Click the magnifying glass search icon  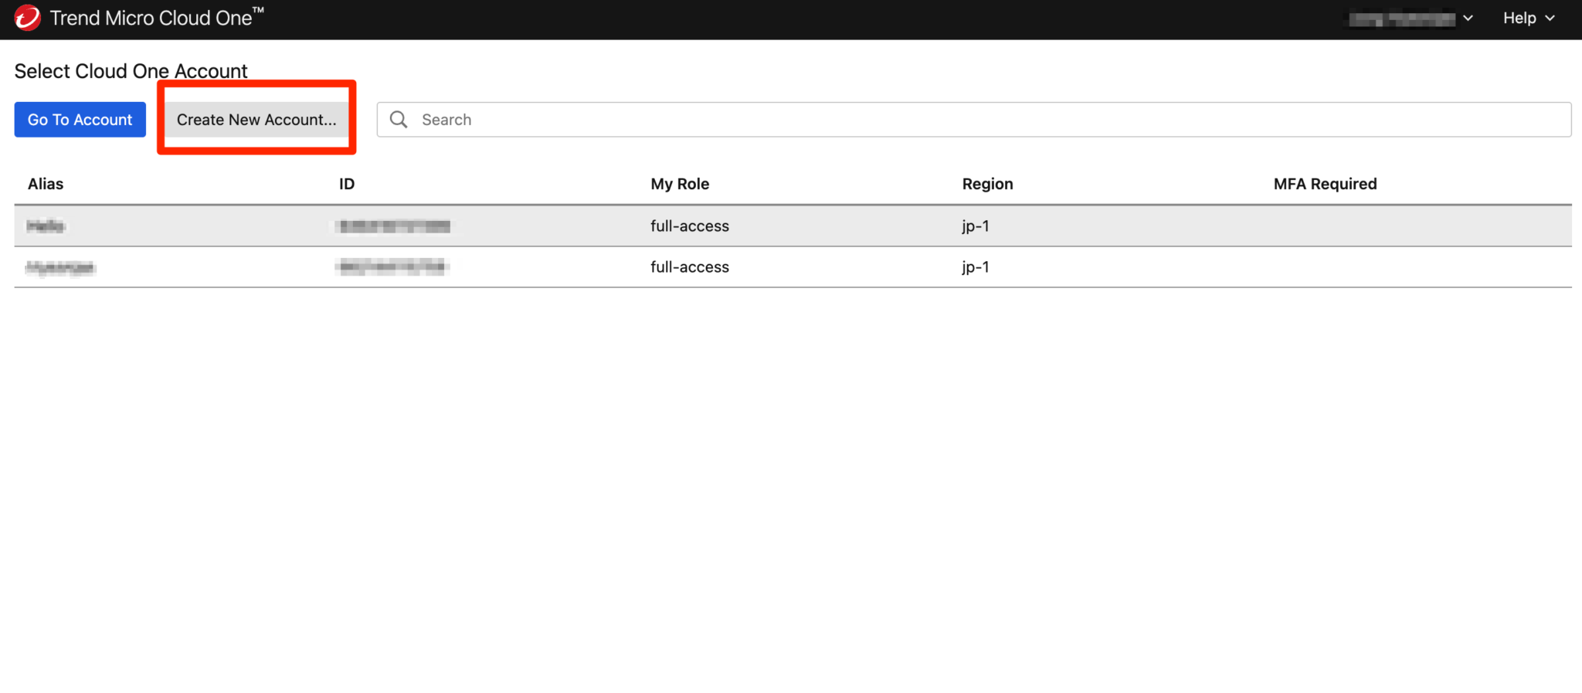399,120
